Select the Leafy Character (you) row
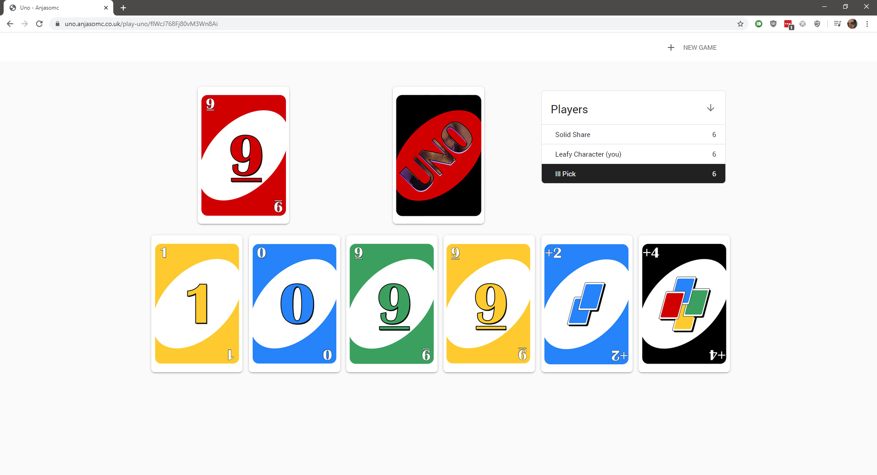Screen dimensions: 877x475 click(x=634, y=154)
